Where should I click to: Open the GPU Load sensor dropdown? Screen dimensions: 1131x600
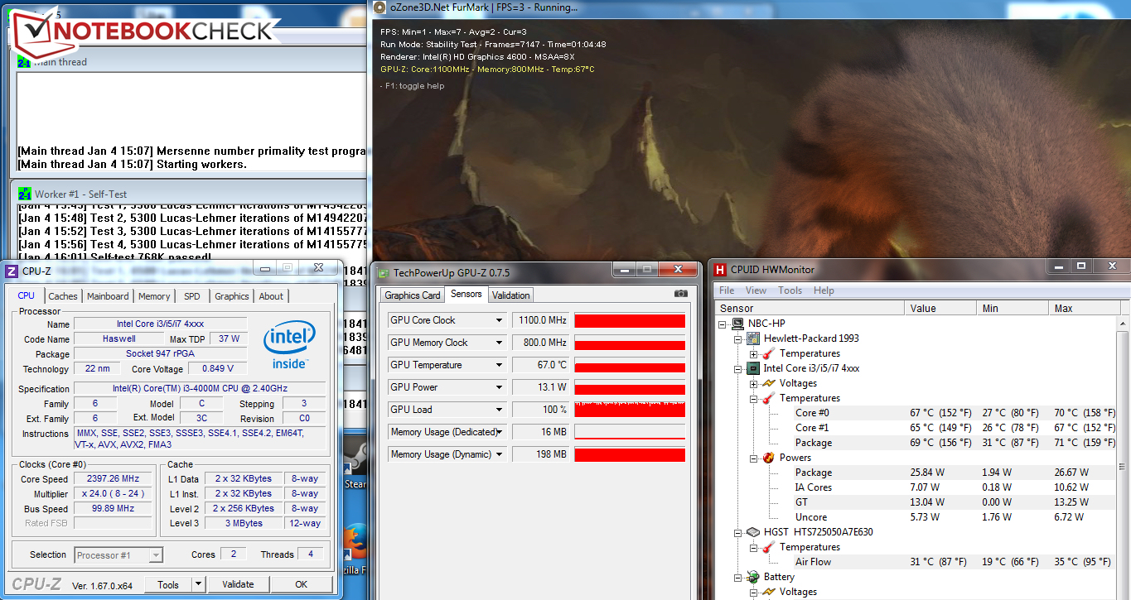pos(499,410)
